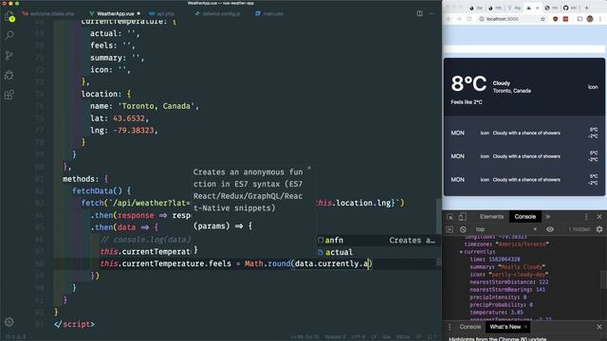Open the Extensions view

[x=9, y=95]
